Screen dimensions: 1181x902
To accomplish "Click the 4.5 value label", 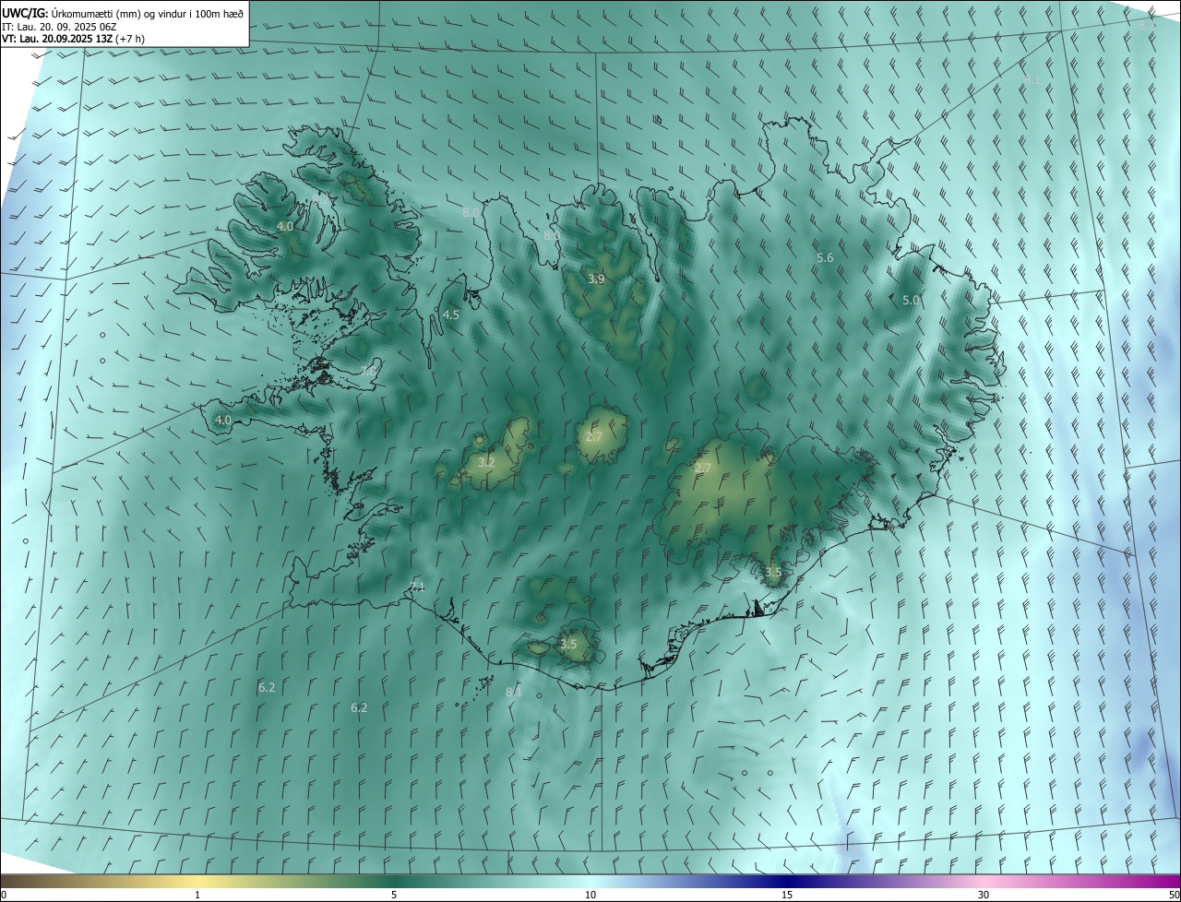I will (x=451, y=315).
